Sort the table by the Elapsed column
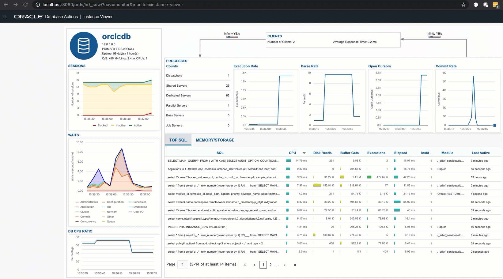The width and height of the screenshot is (503, 279). 400,153
